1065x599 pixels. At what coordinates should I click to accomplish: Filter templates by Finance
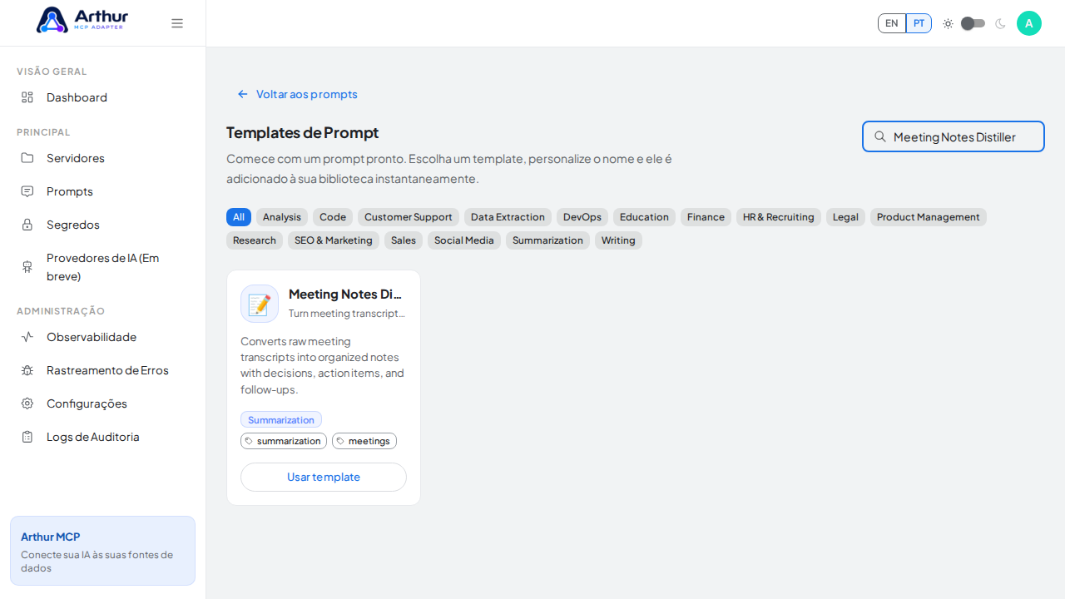(x=706, y=217)
